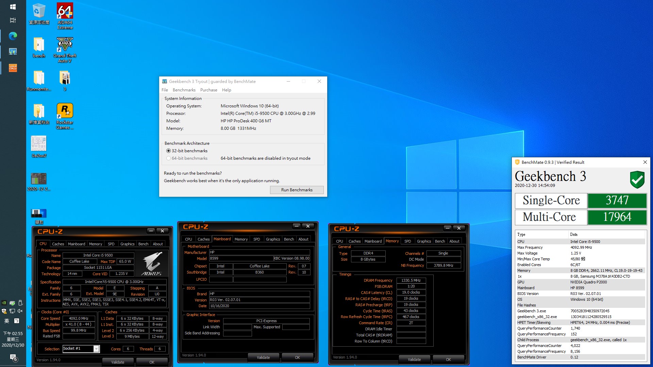The image size is (653, 367).
Task: Open the processor Selection dropdown Socket #1
Action: pyautogui.click(x=81, y=349)
